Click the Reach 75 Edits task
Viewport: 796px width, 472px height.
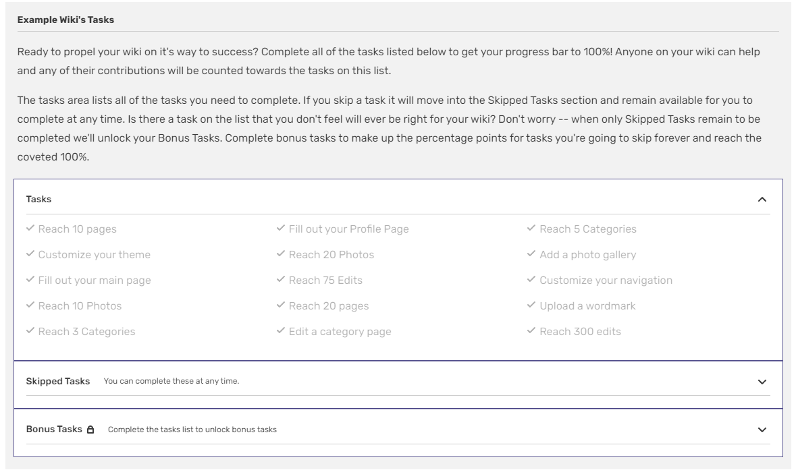[x=325, y=281]
